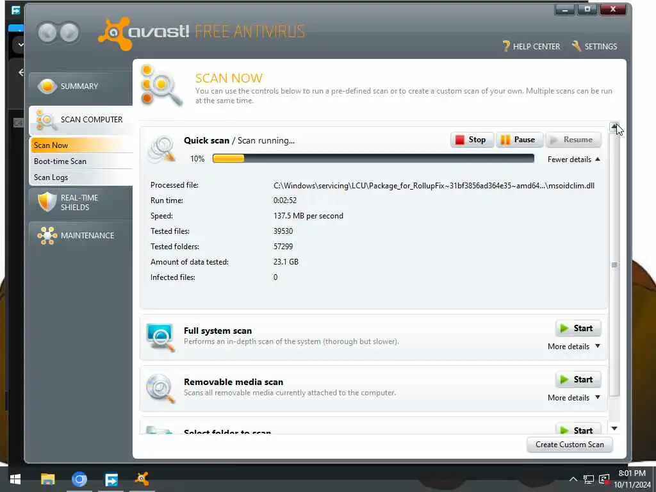Select the Scan Computer section
The image size is (656, 492).
click(80, 120)
